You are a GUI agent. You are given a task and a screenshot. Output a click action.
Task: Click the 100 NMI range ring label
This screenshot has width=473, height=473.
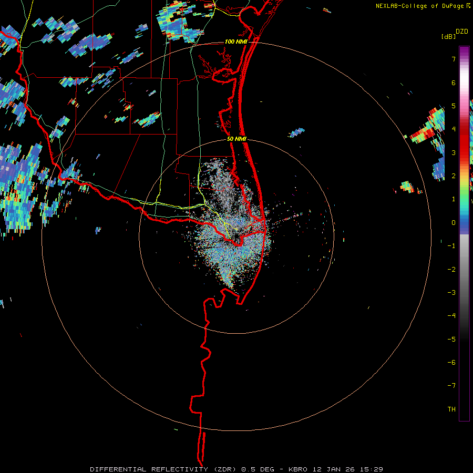[236, 42]
